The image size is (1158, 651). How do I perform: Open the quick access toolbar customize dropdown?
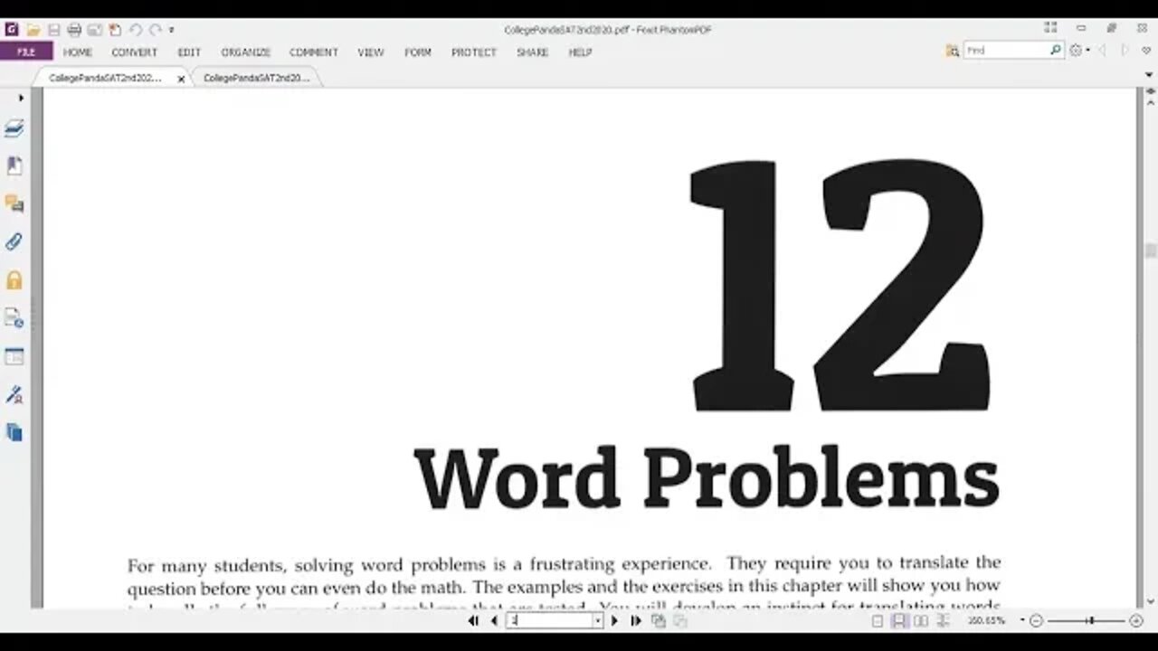[171, 30]
